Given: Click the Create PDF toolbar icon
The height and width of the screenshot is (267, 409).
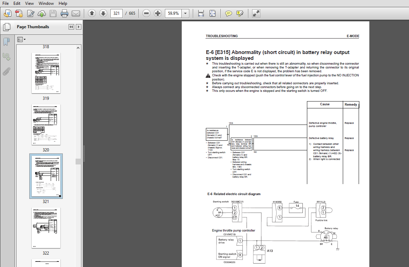Looking at the screenshot, I should (x=19, y=13).
